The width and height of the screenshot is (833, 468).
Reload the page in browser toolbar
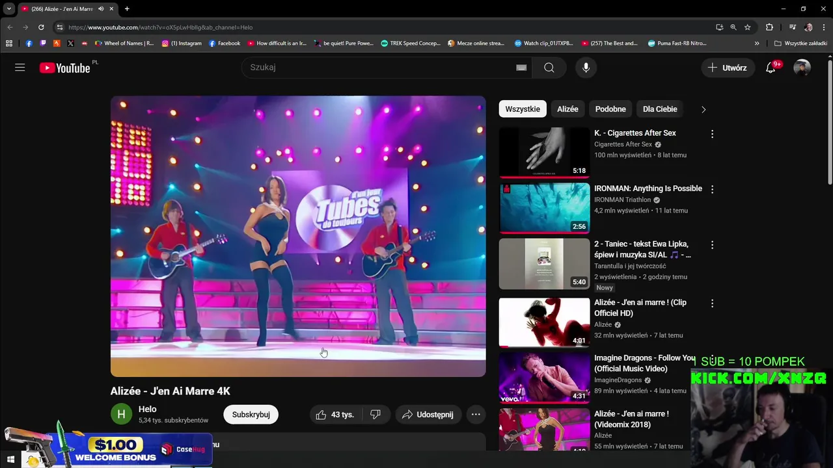(x=41, y=27)
